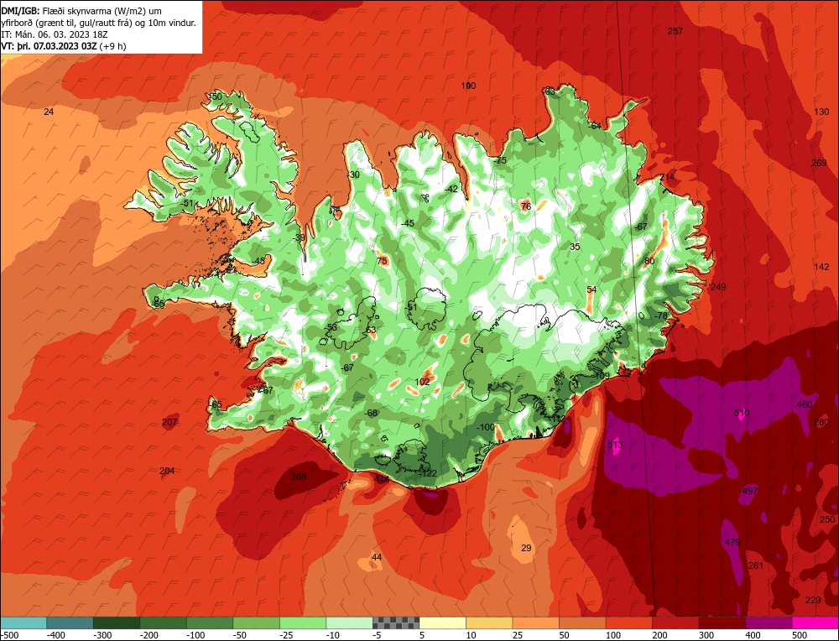Click the flux value "250" on the map
Viewport: 839px width, 641px height.
(827, 519)
